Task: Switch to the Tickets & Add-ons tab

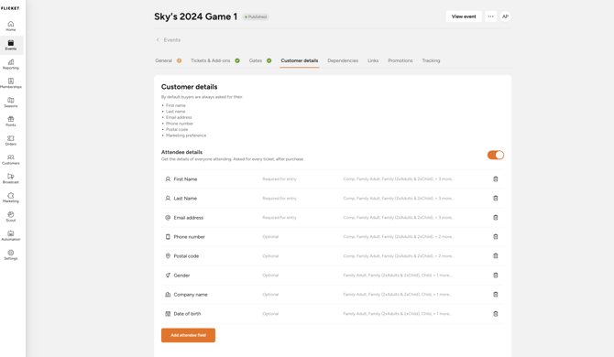Action: pyautogui.click(x=215, y=60)
